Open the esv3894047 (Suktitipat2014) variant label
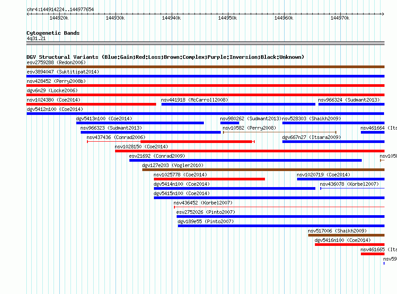This screenshot has height=294, width=397. 63,72
